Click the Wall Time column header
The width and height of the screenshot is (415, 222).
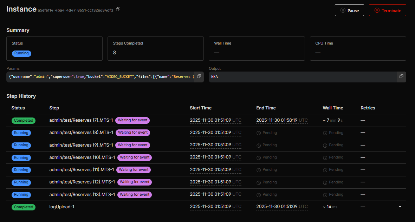click(x=333, y=108)
